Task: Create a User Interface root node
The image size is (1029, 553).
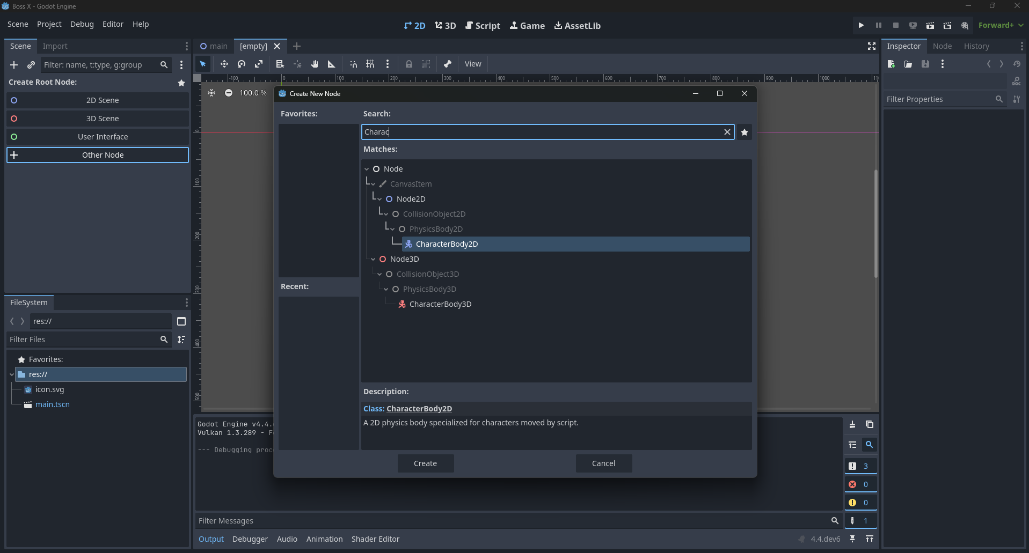Action: click(97, 137)
